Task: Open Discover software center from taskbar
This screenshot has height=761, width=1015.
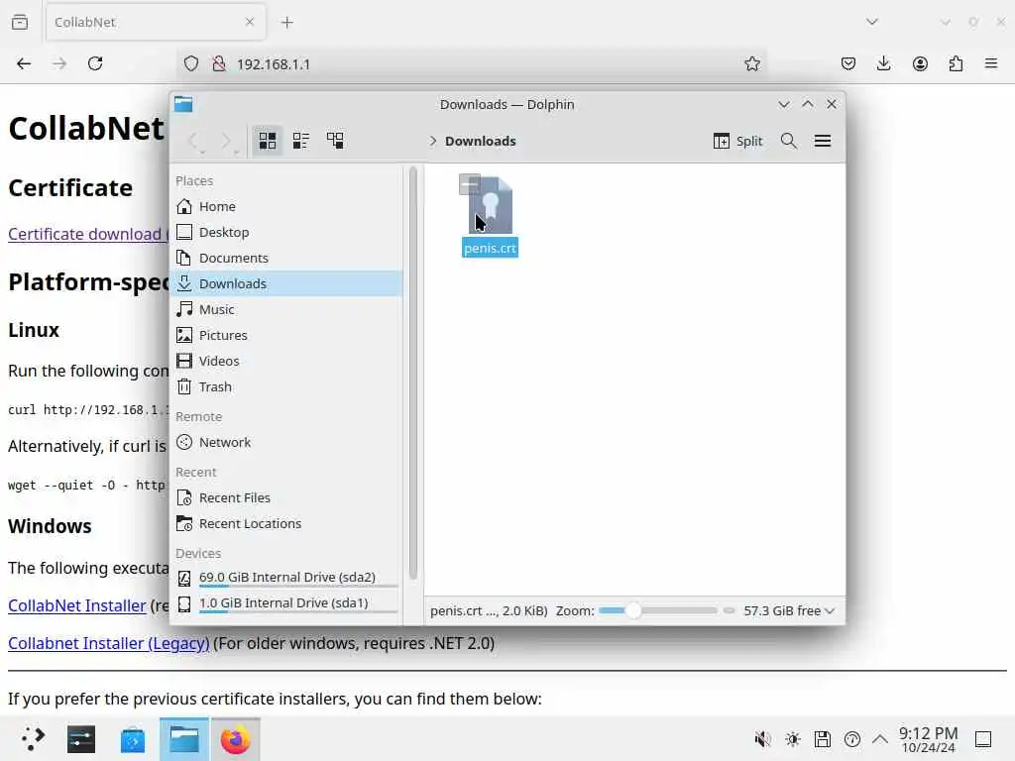Action: [x=133, y=738]
